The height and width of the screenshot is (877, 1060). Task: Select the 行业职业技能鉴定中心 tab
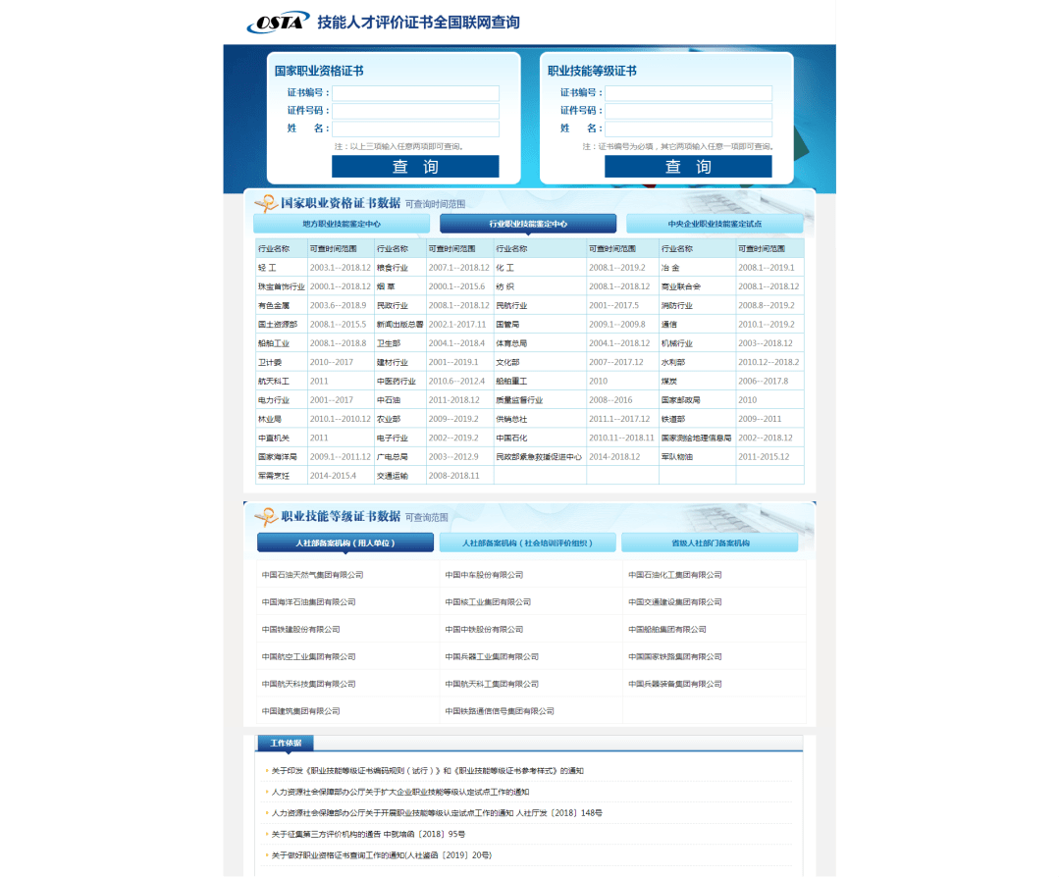528,224
